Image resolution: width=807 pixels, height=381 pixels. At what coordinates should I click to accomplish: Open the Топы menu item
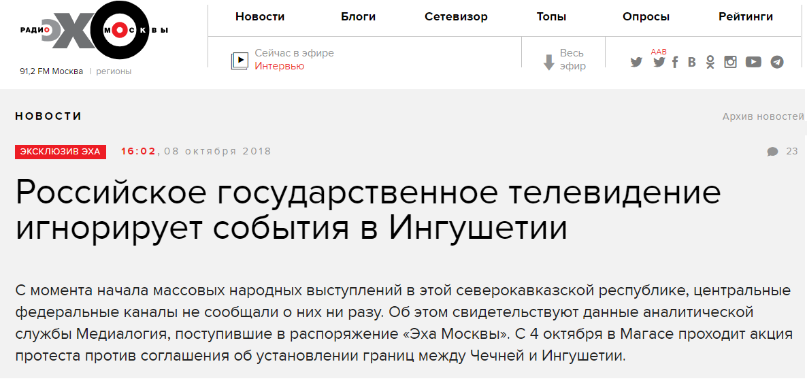point(551,17)
